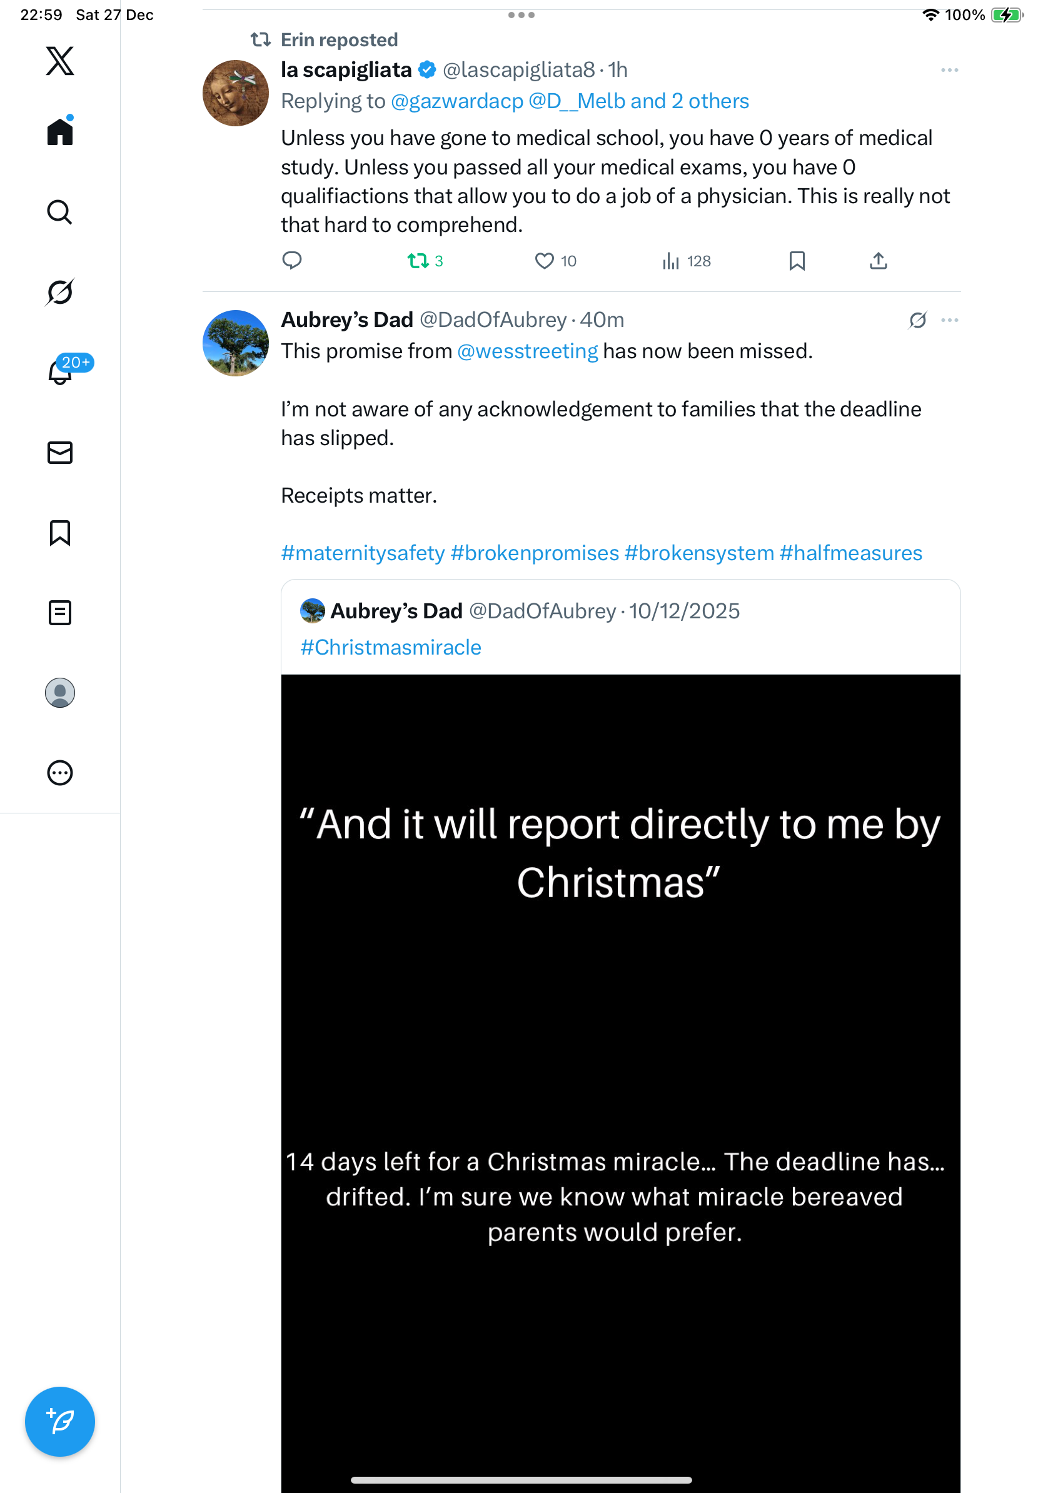The width and height of the screenshot is (1043, 1493).
Task: Share la scapigliata's post
Action: [x=878, y=261]
